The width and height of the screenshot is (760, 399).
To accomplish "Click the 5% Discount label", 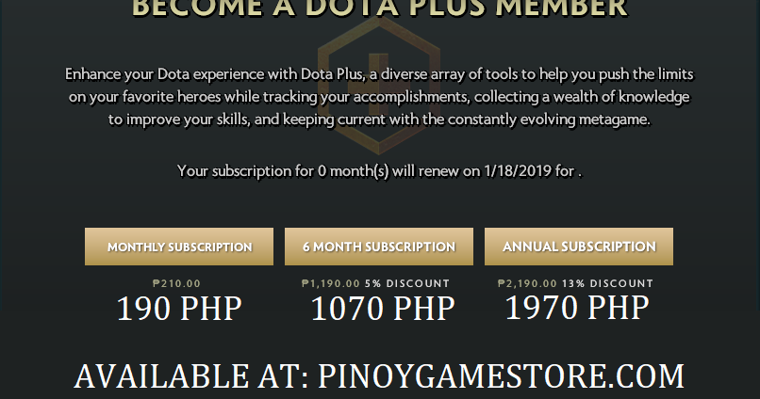I will [x=407, y=283].
